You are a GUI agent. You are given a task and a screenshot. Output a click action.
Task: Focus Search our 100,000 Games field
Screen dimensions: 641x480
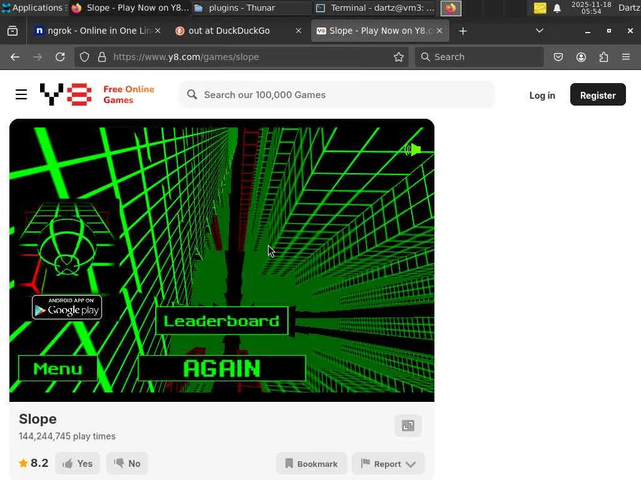tap(336, 95)
